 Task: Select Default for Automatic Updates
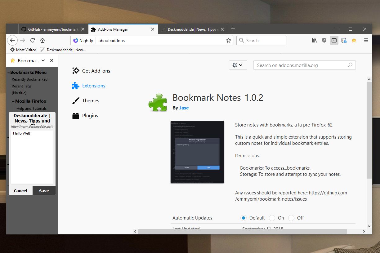[244, 218]
